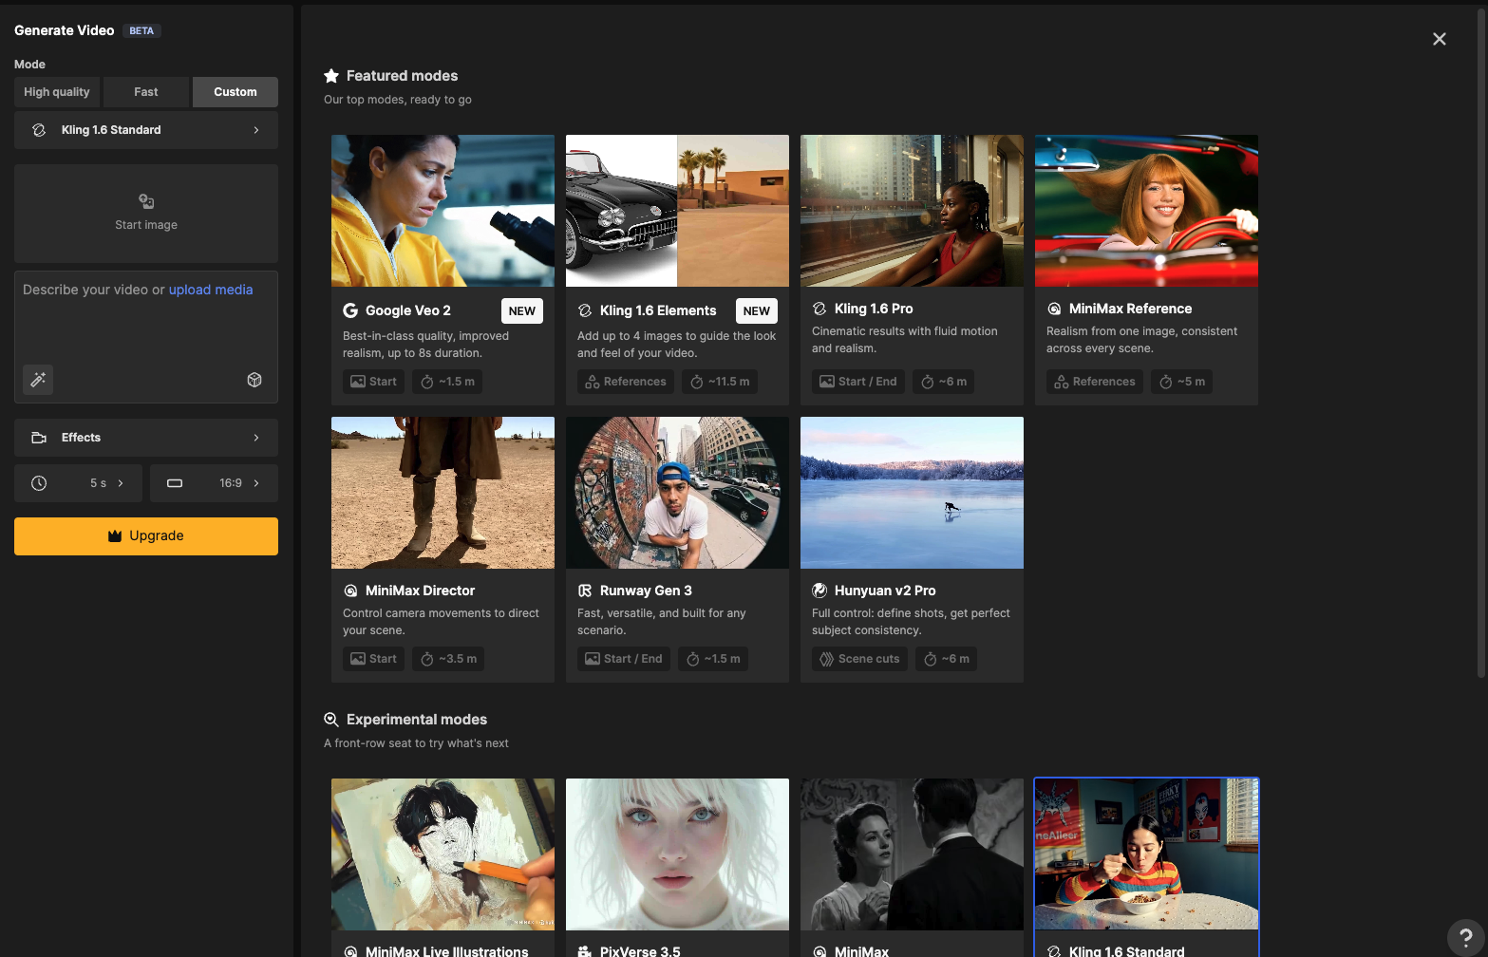Click the ~3.5 m time tag
The height and width of the screenshot is (957, 1488).
(x=448, y=659)
